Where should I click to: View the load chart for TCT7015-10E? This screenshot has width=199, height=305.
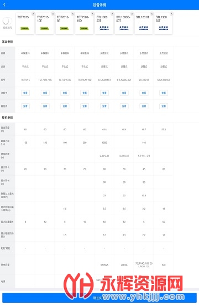45,106
